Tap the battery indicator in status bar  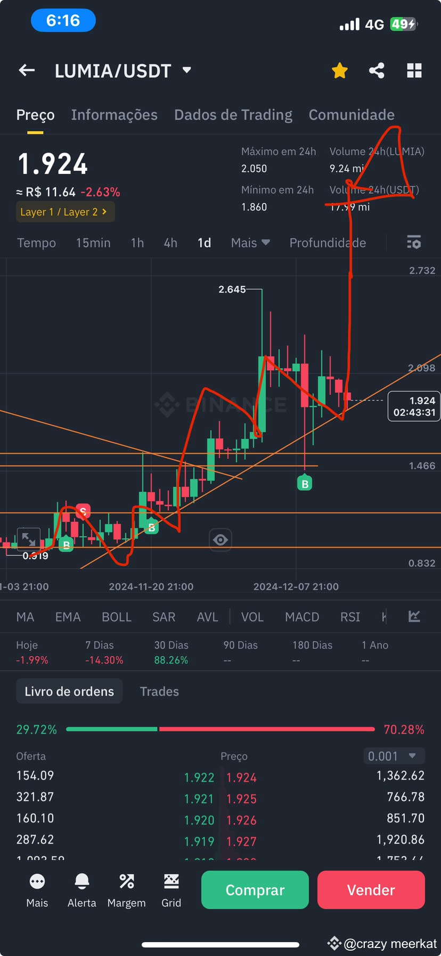pyautogui.click(x=403, y=24)
